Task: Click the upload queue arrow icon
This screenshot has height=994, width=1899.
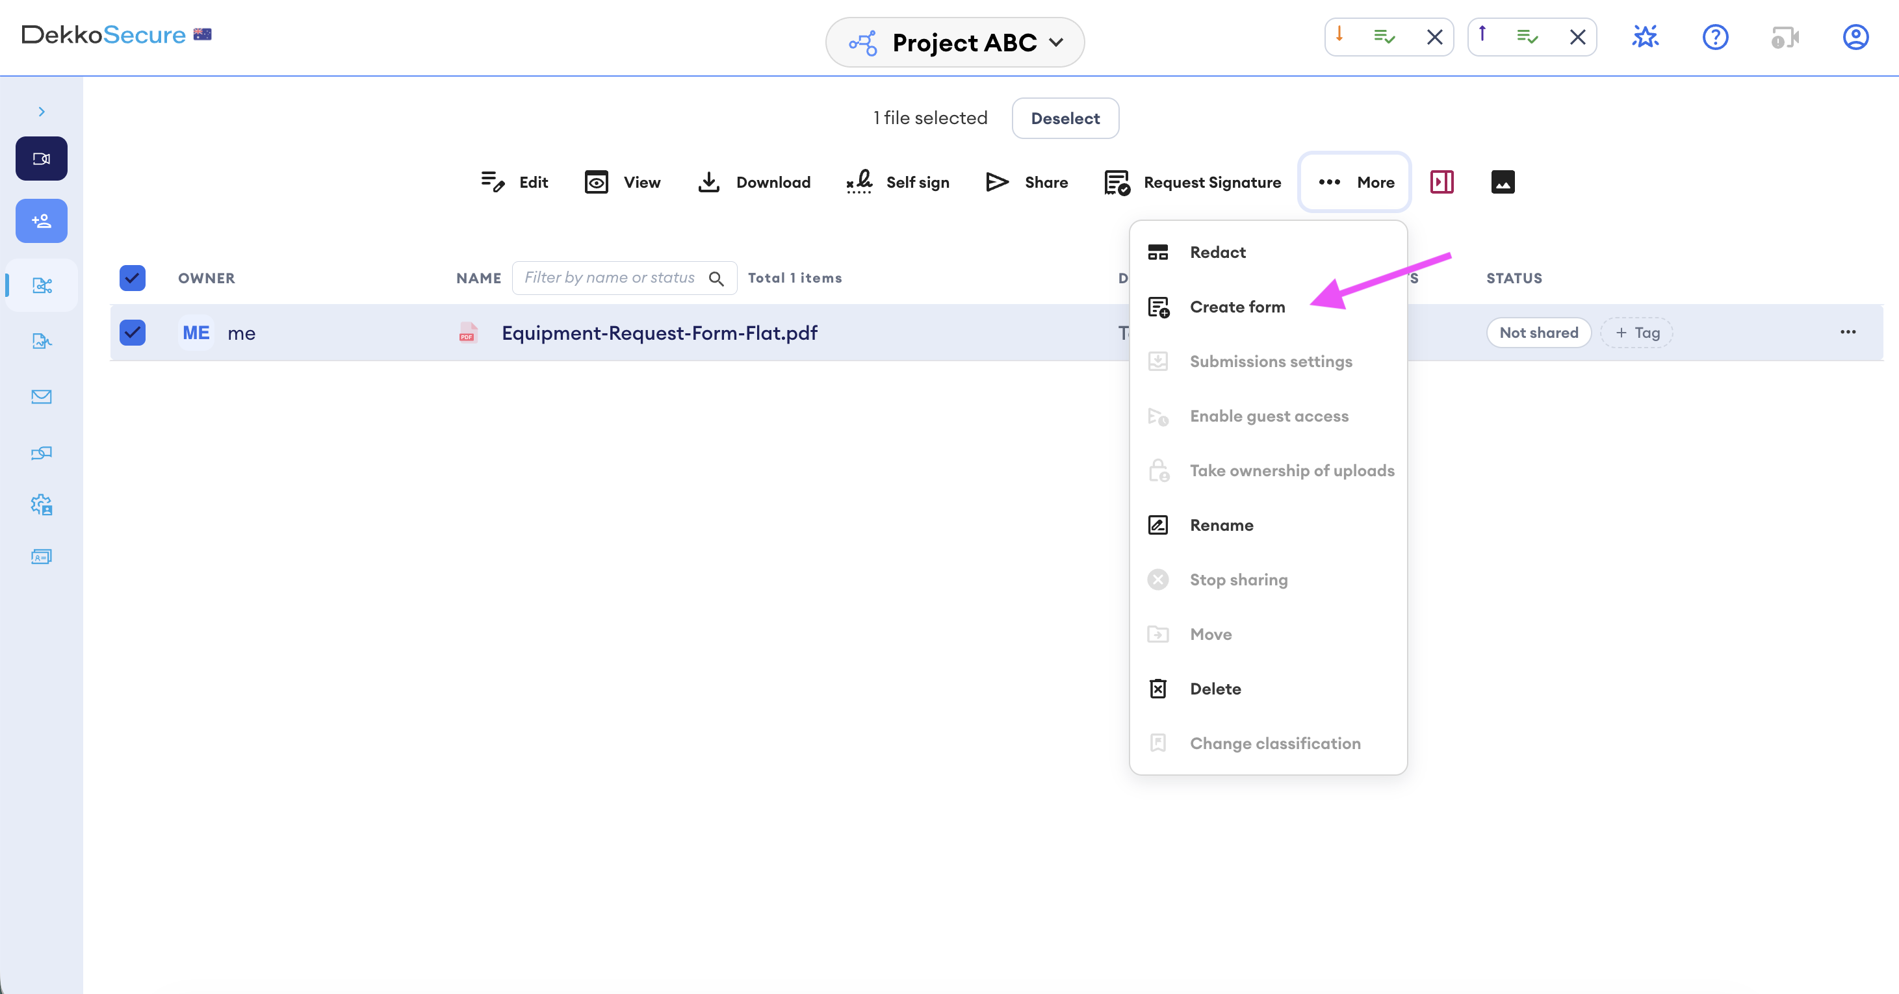Action: click(1482, 34)
